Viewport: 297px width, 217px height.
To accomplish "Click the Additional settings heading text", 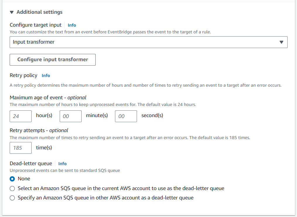I will (40, 12).
